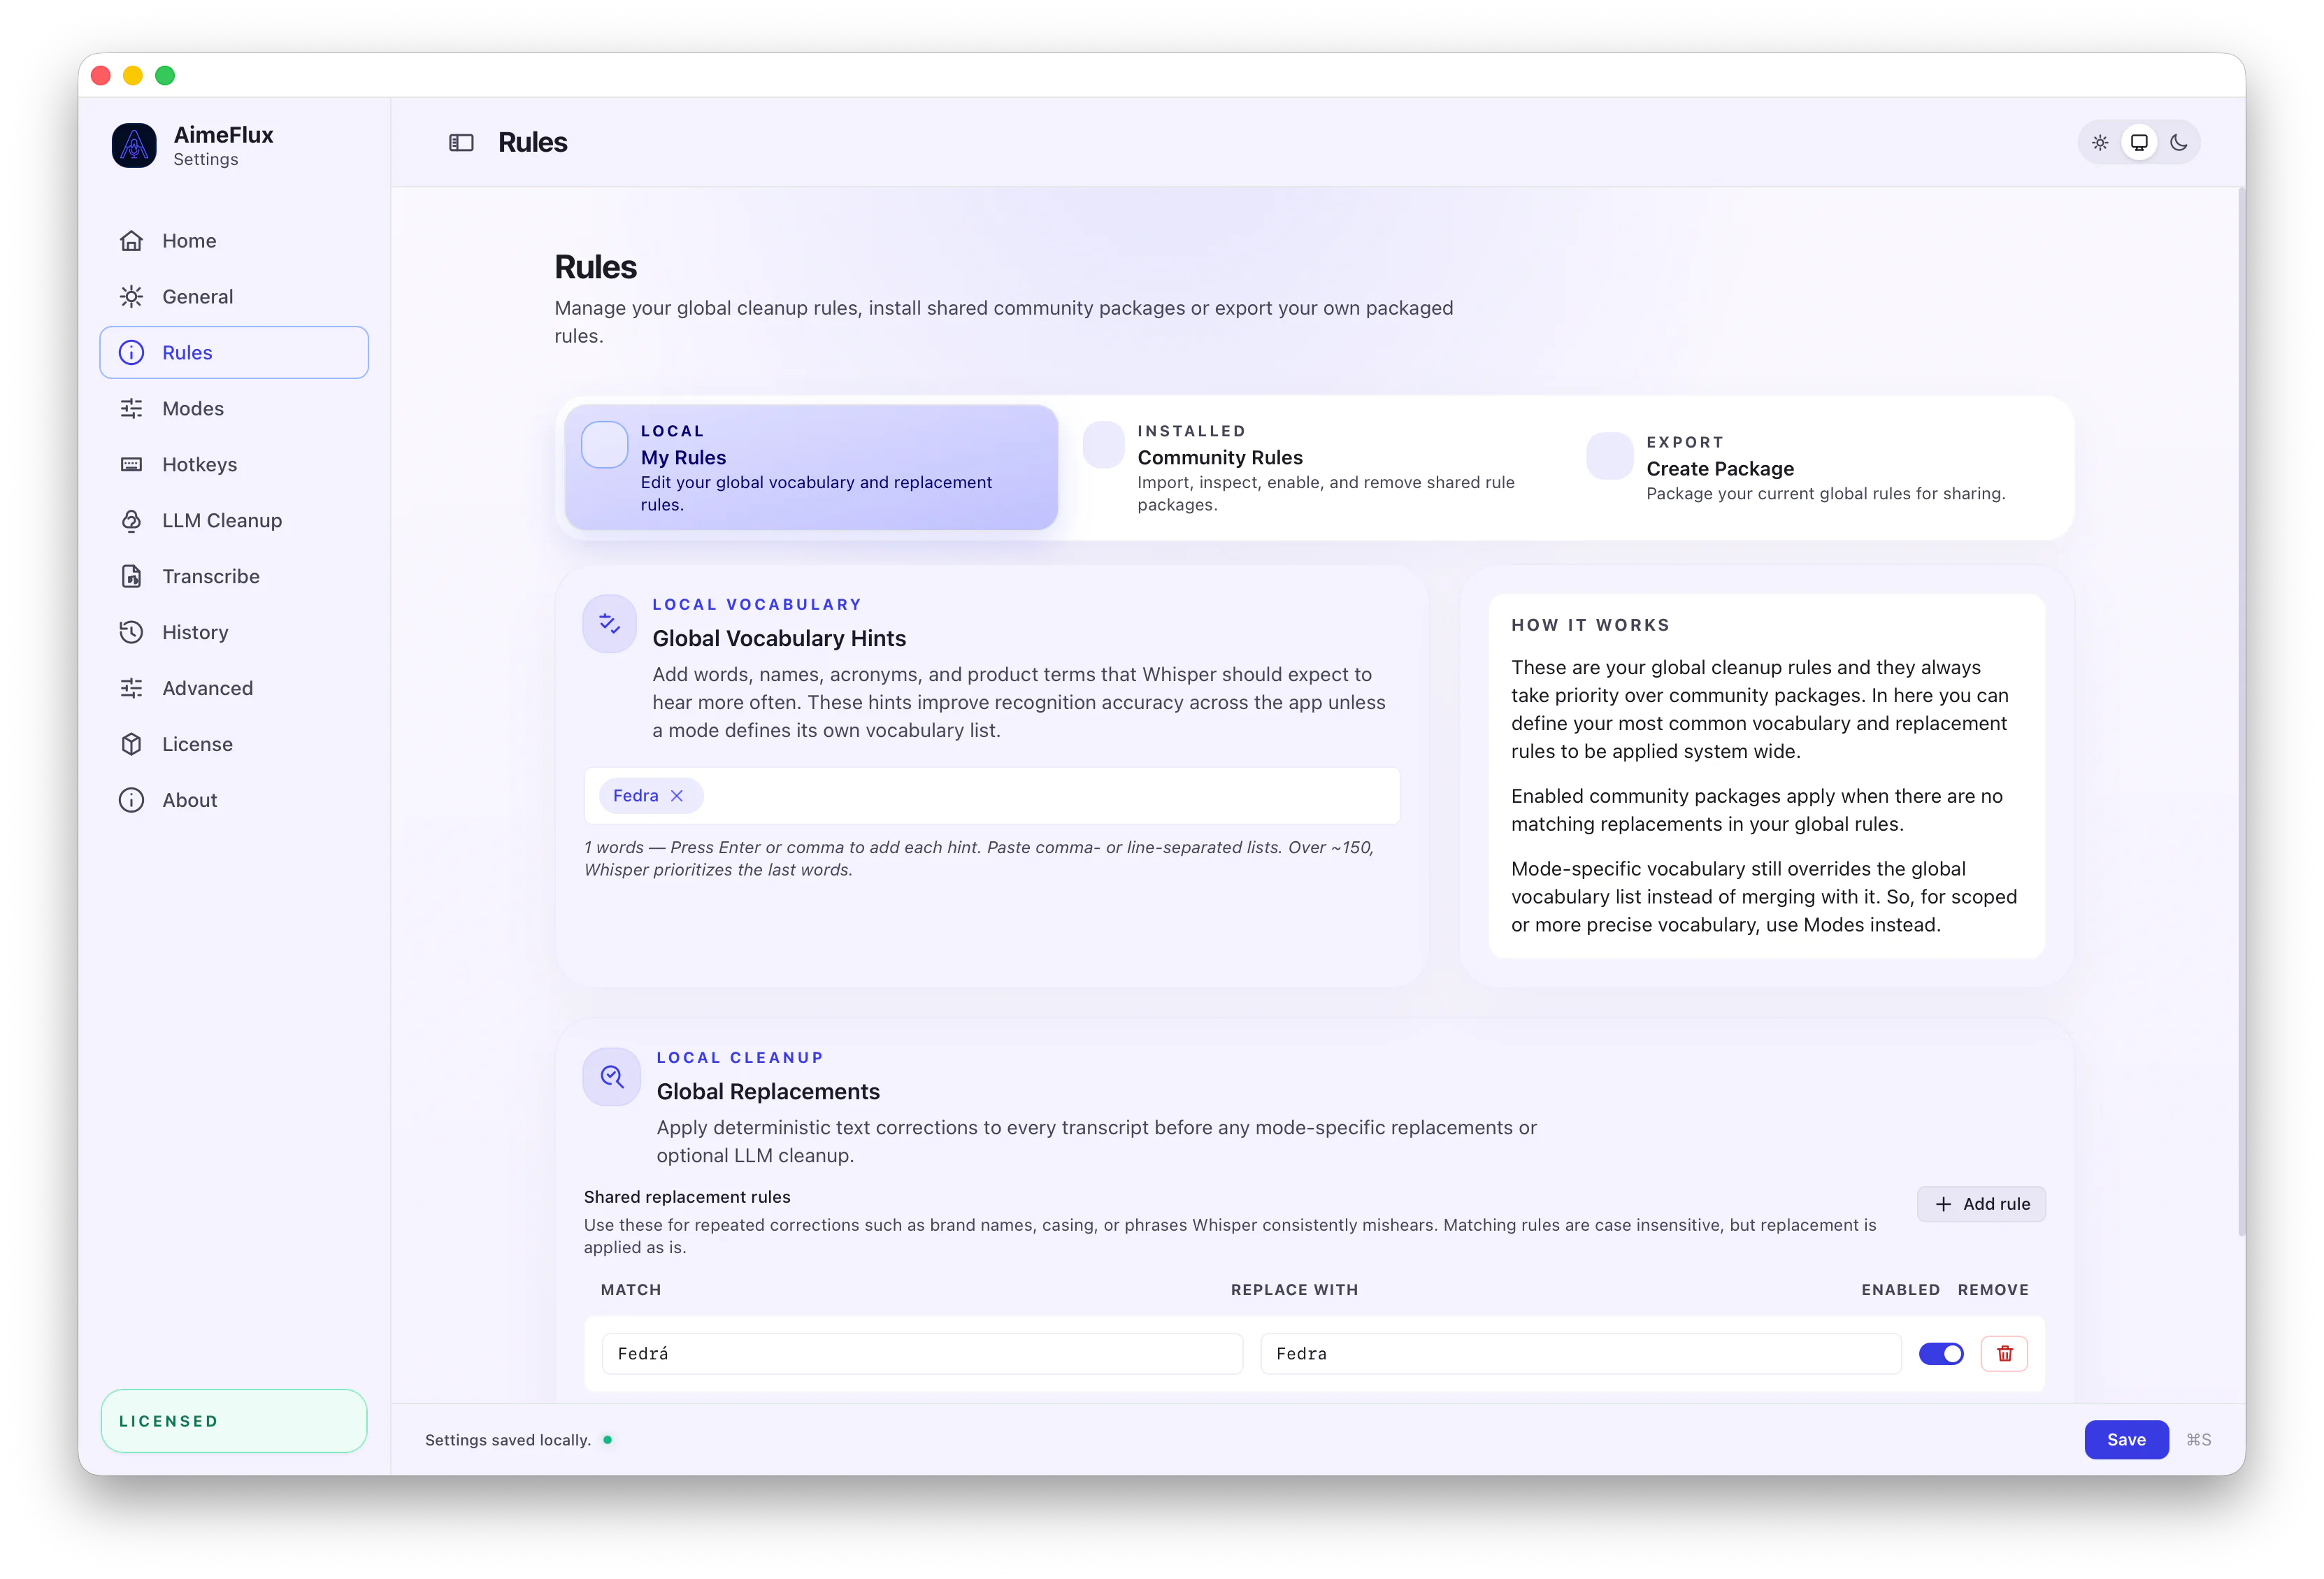Click the Hotkeys keyboard icon
The height and width of the screenshot is (1579, 2324).
tap(131, 465)
